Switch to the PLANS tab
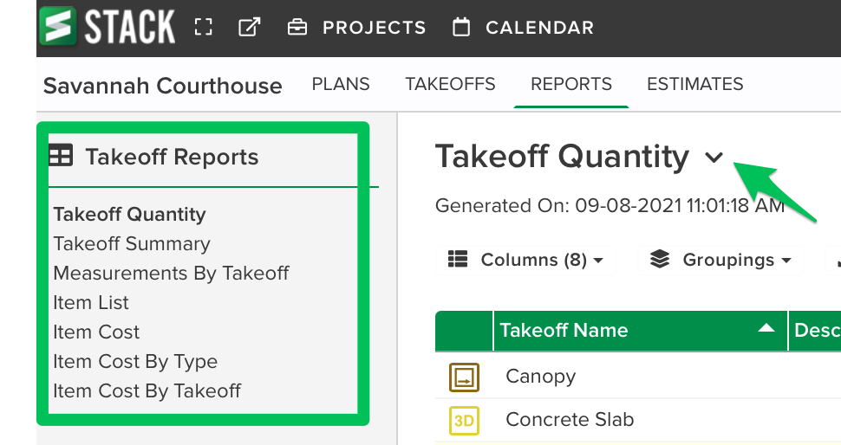 tap(341, 84)
